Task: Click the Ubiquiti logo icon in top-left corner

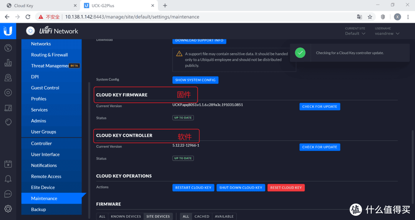Action: (8, 31)
